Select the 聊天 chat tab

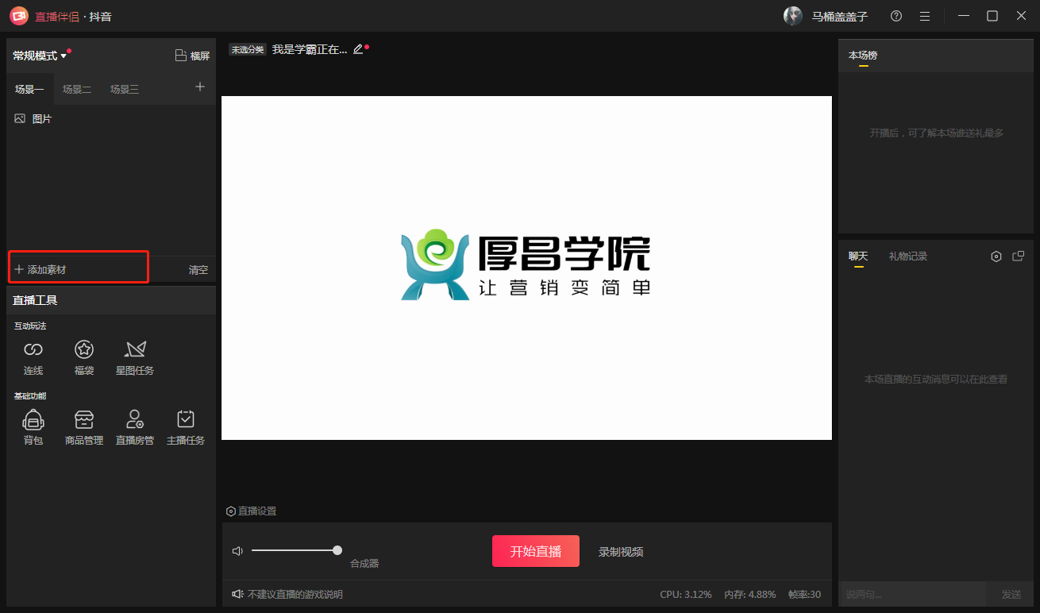point(858,256)
